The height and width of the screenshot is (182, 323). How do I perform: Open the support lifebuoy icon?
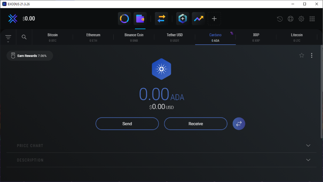tap(290, 19)
